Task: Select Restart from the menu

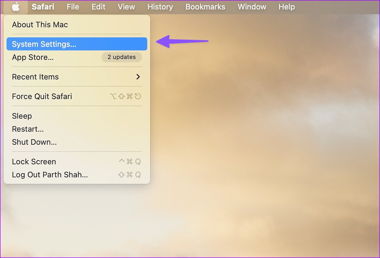Action: click(28, 129)
